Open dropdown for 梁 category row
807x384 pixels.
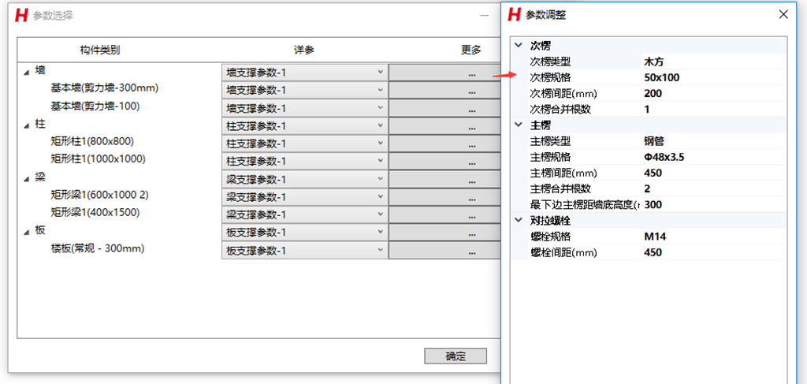coord(381,179)
